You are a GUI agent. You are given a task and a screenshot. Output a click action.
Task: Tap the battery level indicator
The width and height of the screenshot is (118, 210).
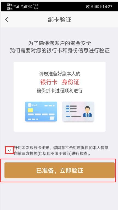(98, 7)
